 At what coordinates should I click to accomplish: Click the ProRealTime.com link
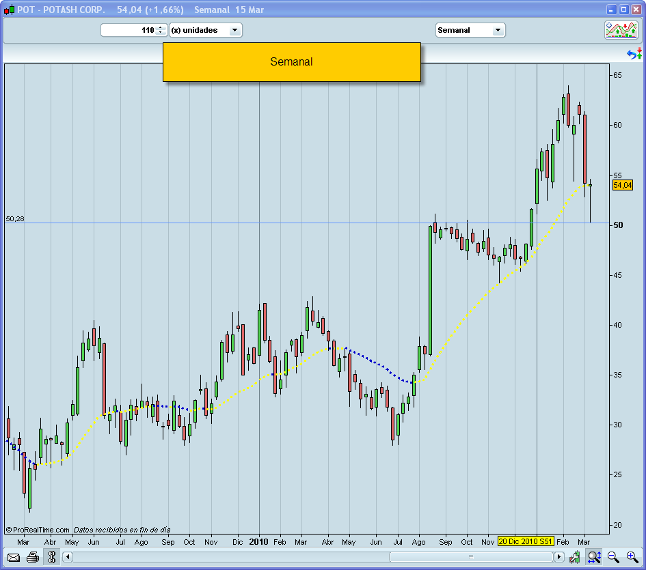click(38, 530)
